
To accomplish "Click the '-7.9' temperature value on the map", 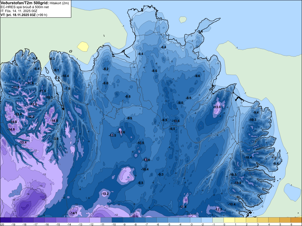I will coord(67,89).
